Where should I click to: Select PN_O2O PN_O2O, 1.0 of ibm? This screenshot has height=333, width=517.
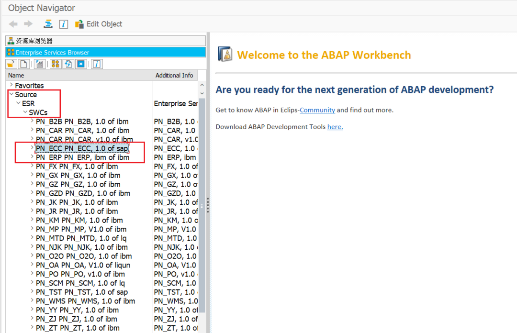[84, 256]
